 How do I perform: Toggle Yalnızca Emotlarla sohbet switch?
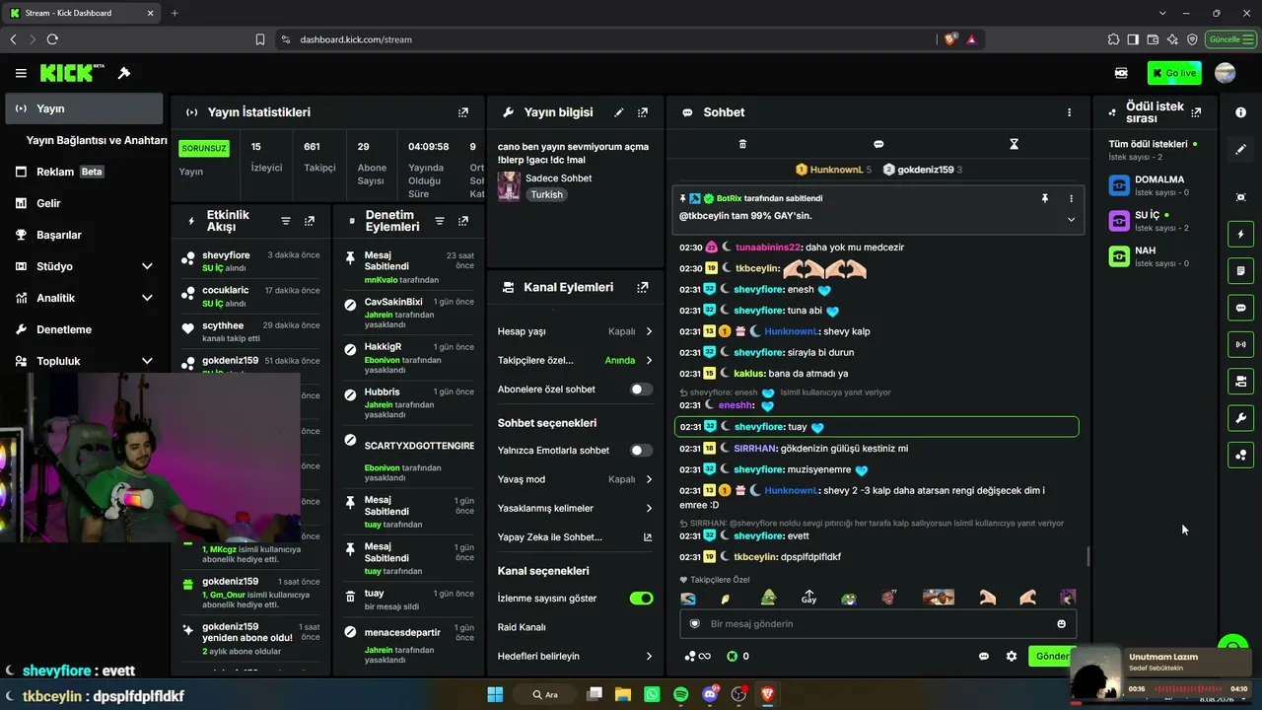641,451
